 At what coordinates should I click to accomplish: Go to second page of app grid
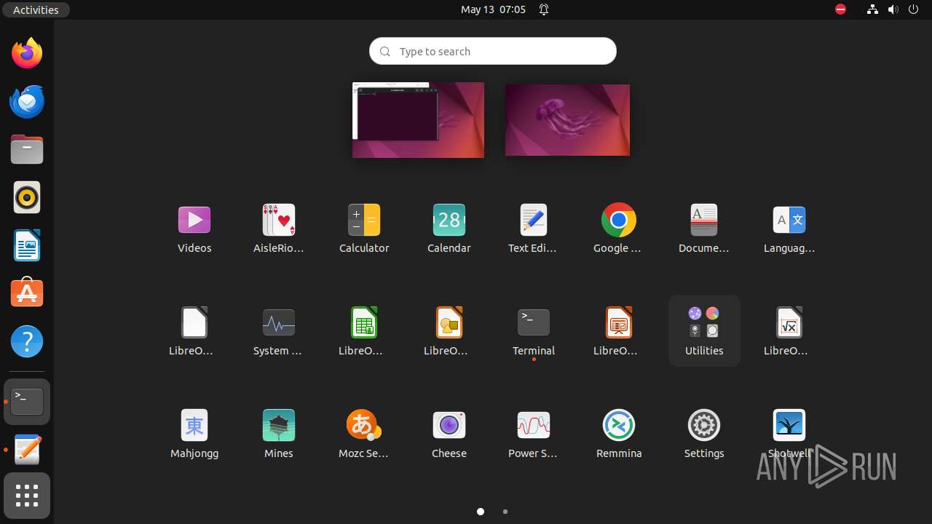tap(505, 512)
